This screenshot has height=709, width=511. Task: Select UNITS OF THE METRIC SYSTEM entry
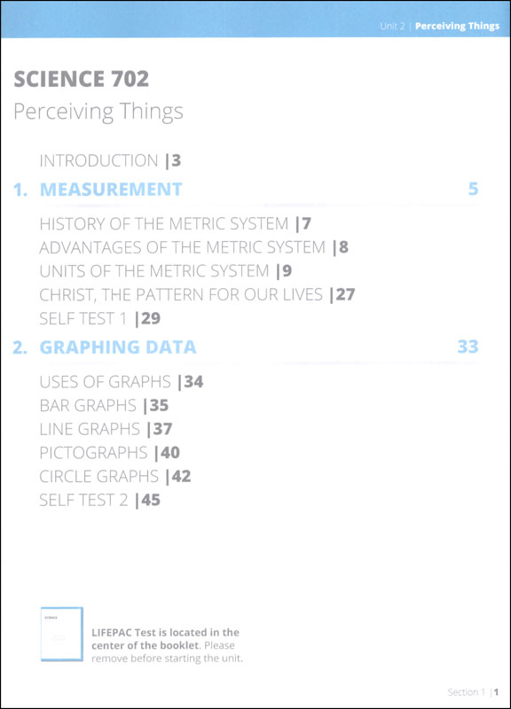(166, 271)
